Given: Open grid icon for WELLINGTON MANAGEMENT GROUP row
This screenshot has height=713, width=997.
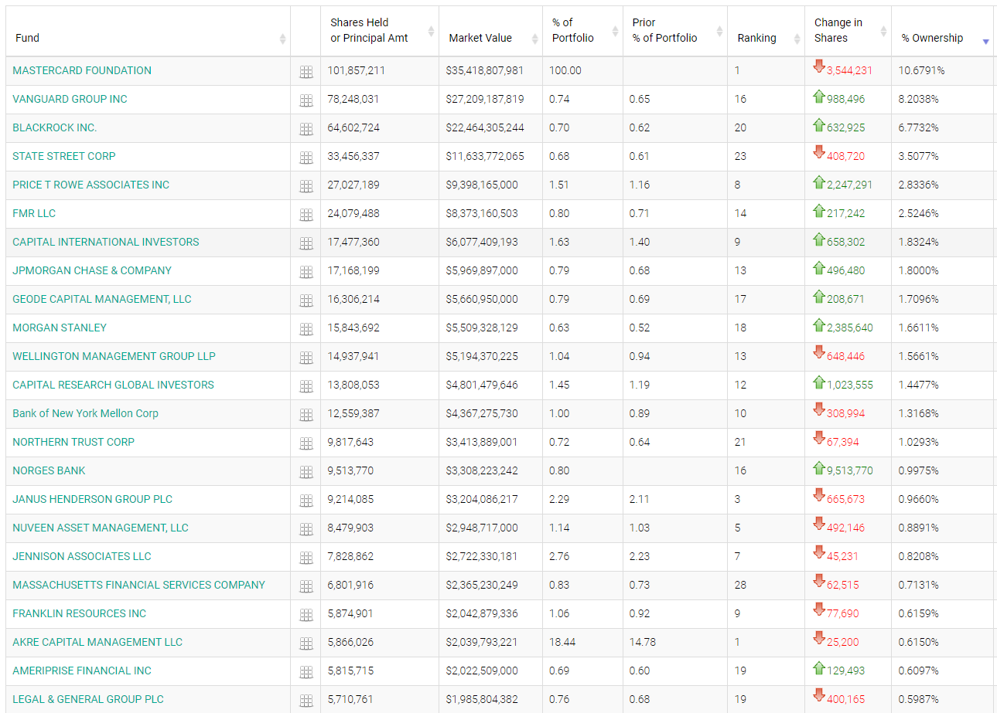Looking at the screenshot, I should tap(306, 358).
